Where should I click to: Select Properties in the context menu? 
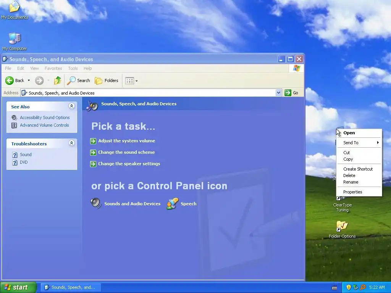click(x=359, y=192)
